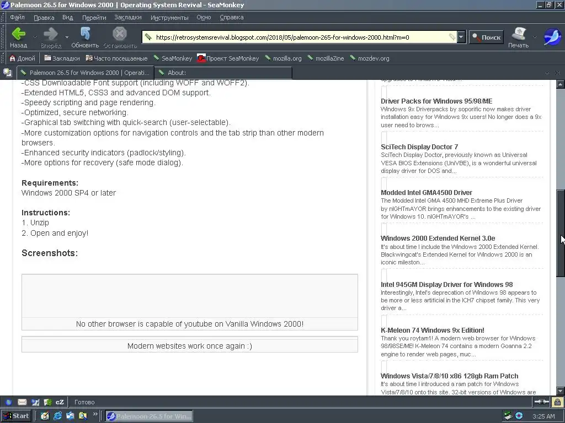Viewport: 565px width, 423px height.
Task: Click the blue round system tray icon
Action: [519, 416]
